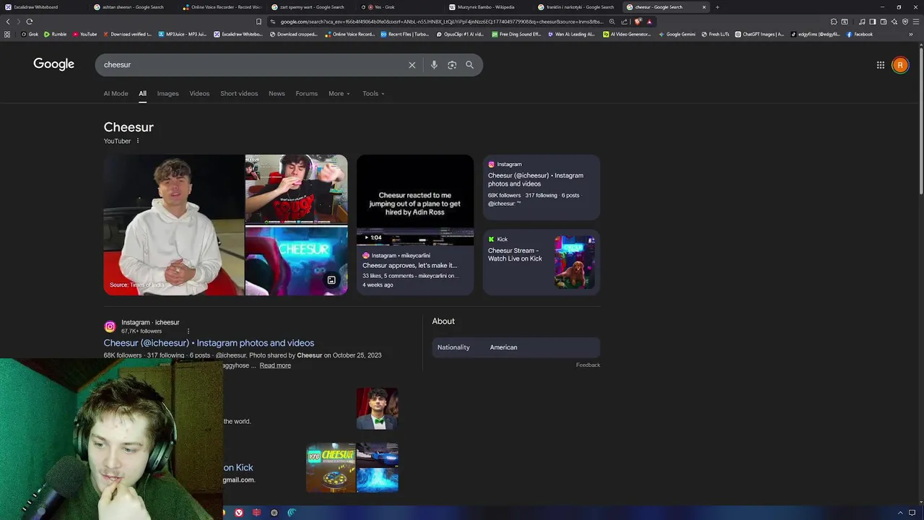Show hidden system tray icons chevron
Screen dimensions: 924x520
click(900, 513)
